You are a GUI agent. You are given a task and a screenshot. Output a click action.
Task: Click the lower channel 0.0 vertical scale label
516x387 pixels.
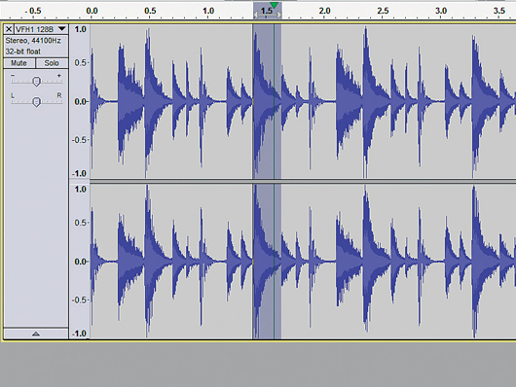coord(80,262)
